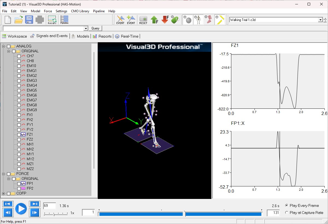Open the Help menu
The width and height of the screenshot is (328, 224).
click(x=112, y=11)
